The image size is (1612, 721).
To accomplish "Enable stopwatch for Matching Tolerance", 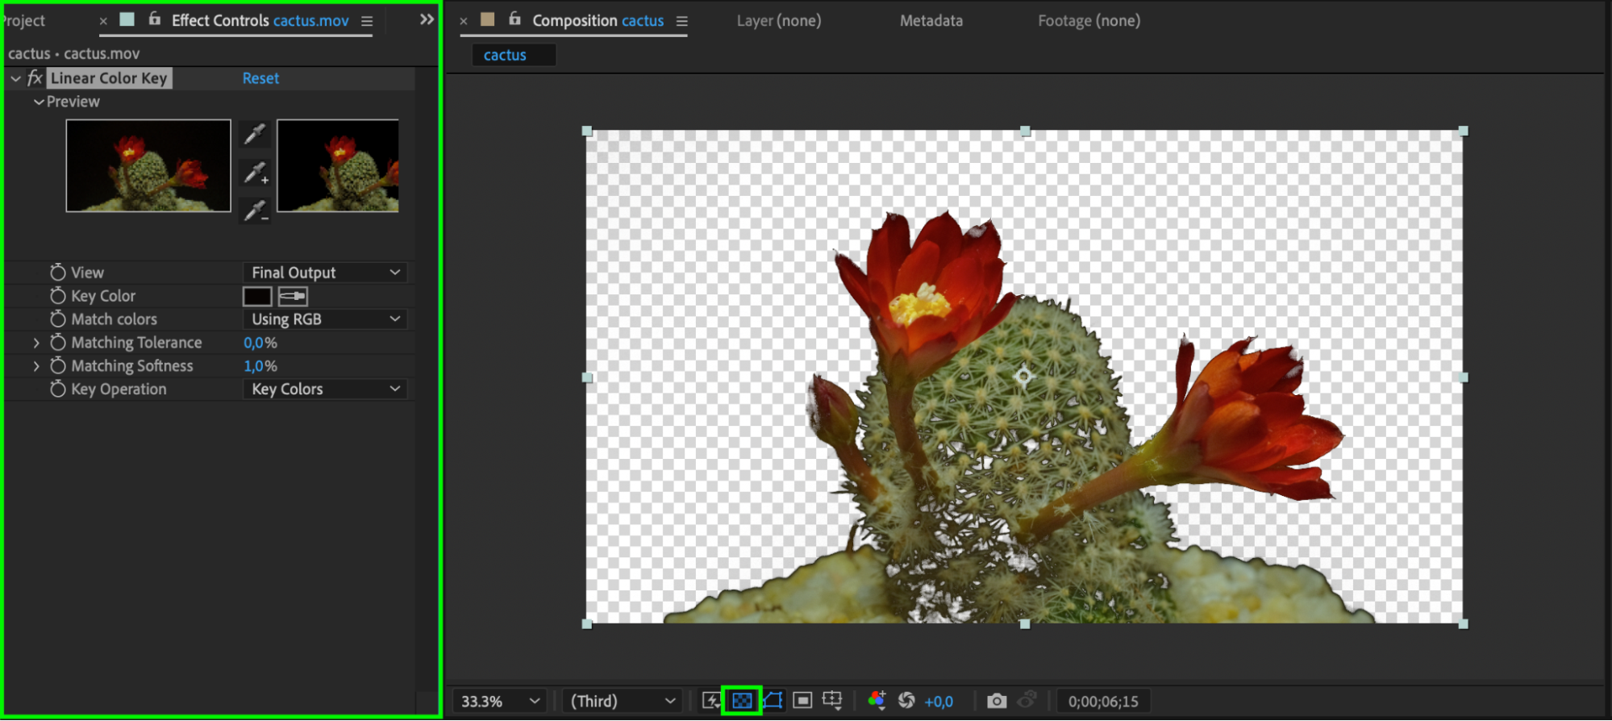I will tap(58, 343).
